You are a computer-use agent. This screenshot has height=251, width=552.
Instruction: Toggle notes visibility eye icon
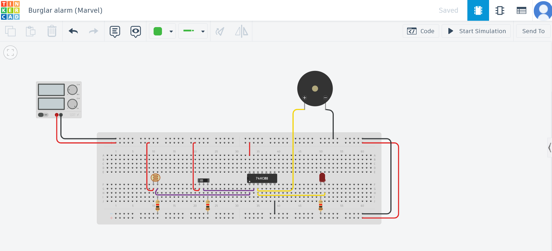pyautogui.click(x=136, y=31)
